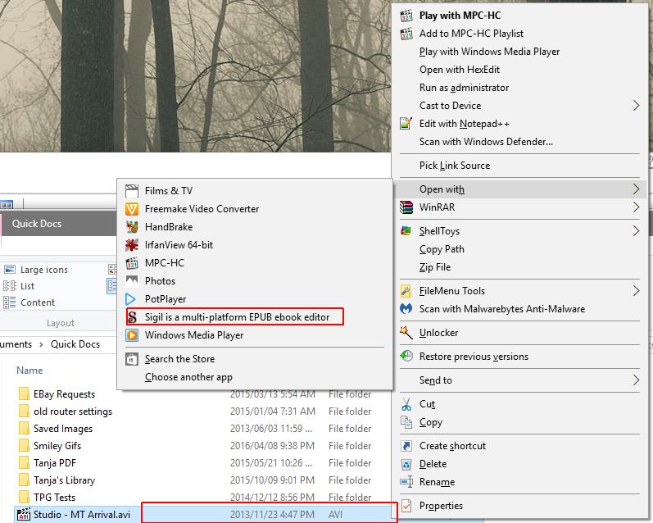Click the Create shortcut icon
Screen dimensions: 653x523
click(x=406, y=445)
